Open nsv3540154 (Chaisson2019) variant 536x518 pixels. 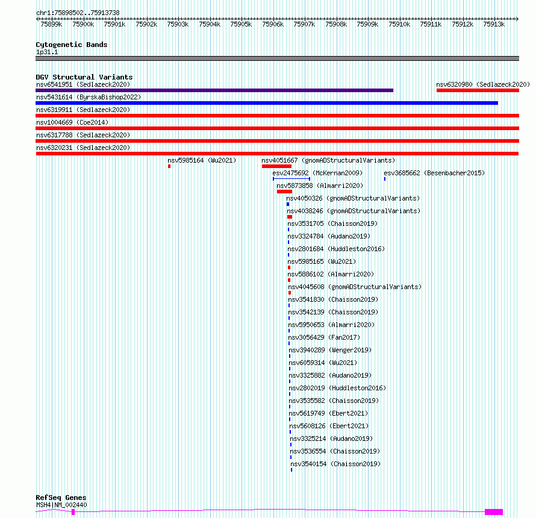coord(335,464)
